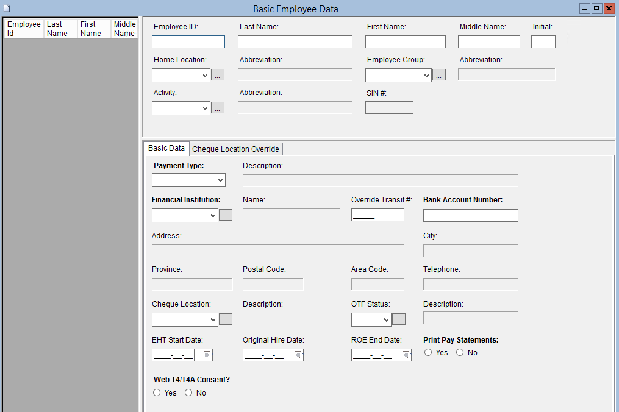Select Yes for Print Pay Statements
This screenshot has height=412, width=619.
pos(429,352)
